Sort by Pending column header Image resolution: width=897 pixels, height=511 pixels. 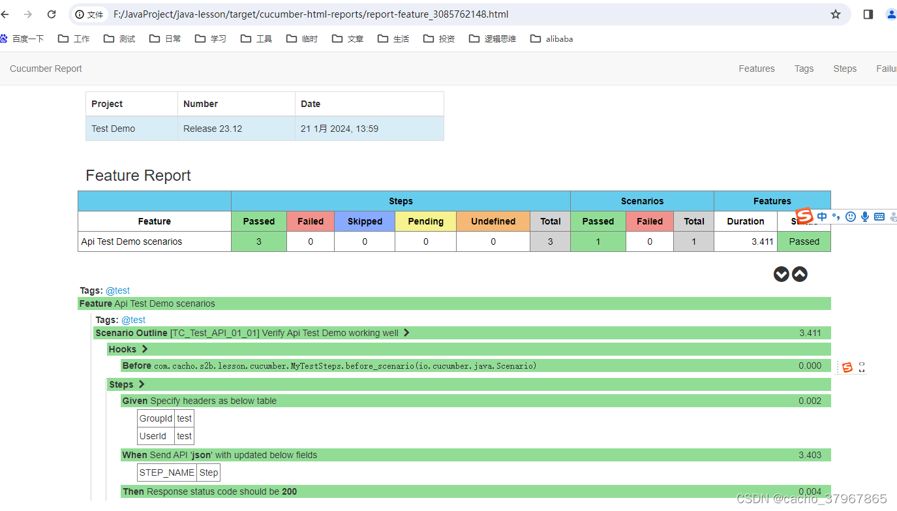(426, 221)
